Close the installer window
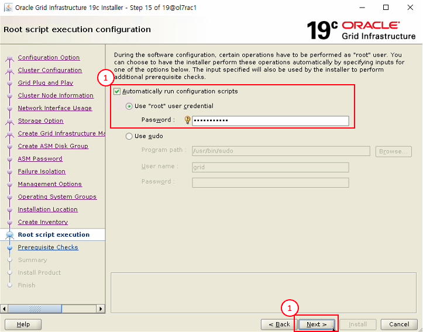423x332 pixels. tap(410, 7)
